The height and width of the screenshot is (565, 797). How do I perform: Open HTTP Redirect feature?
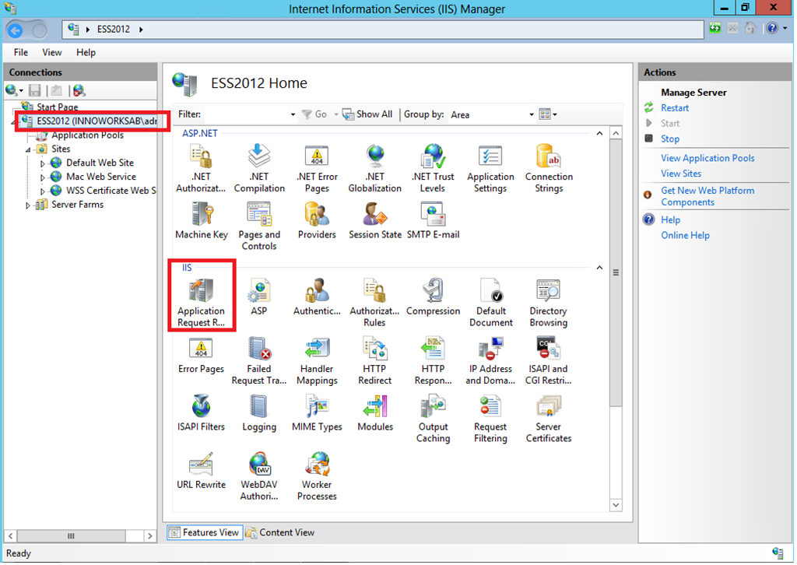[x=375, y=360]
